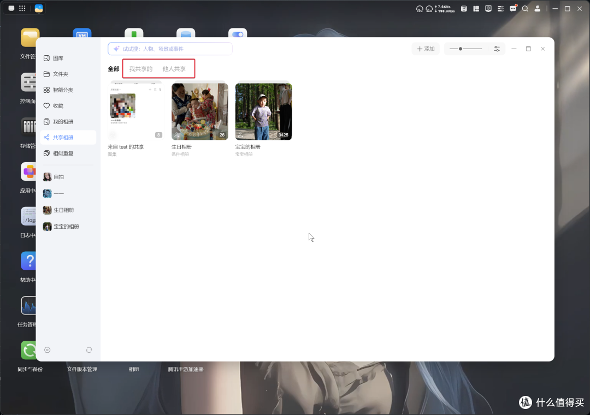This screenshot has width=590, height=415.
Task: Open photo app settings gear icon
Action: click(48, 350)
